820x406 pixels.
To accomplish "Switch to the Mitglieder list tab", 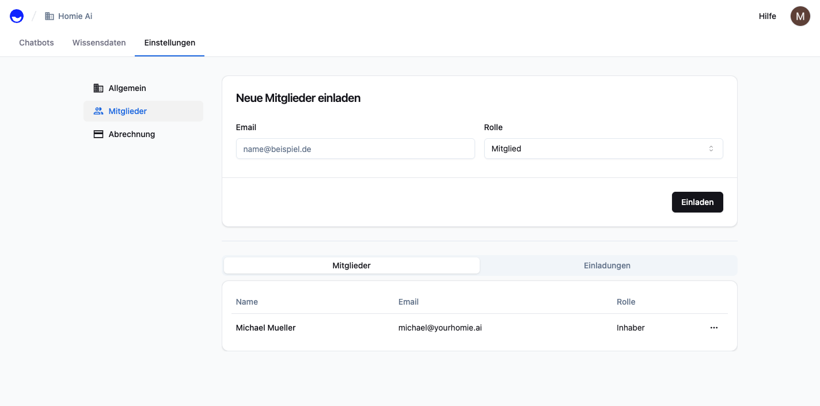I will coord(351,265).
